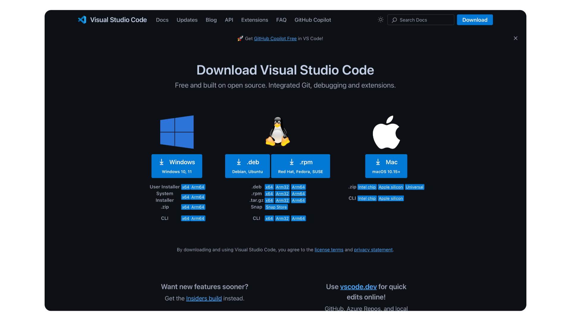
Task: Get the Windows CLI Arm64 build
Action: tap(198, 219)
